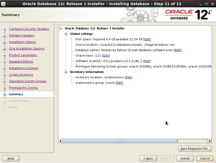The image size is (216, 163).
Task: Return to Database Edition step
Action: point(21,61)
